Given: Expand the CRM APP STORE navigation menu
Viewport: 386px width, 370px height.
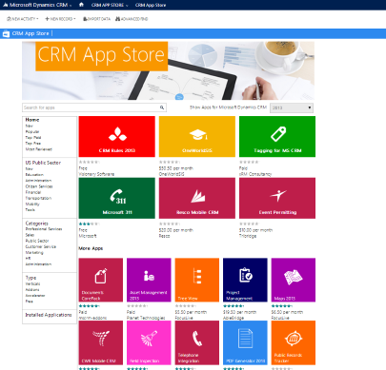Looking at the screenshot, I should tap(110, 5).
